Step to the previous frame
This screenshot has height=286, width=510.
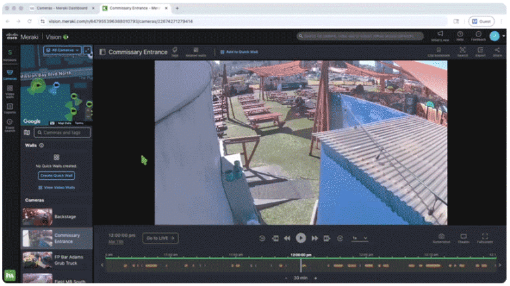tap(275, 238)
